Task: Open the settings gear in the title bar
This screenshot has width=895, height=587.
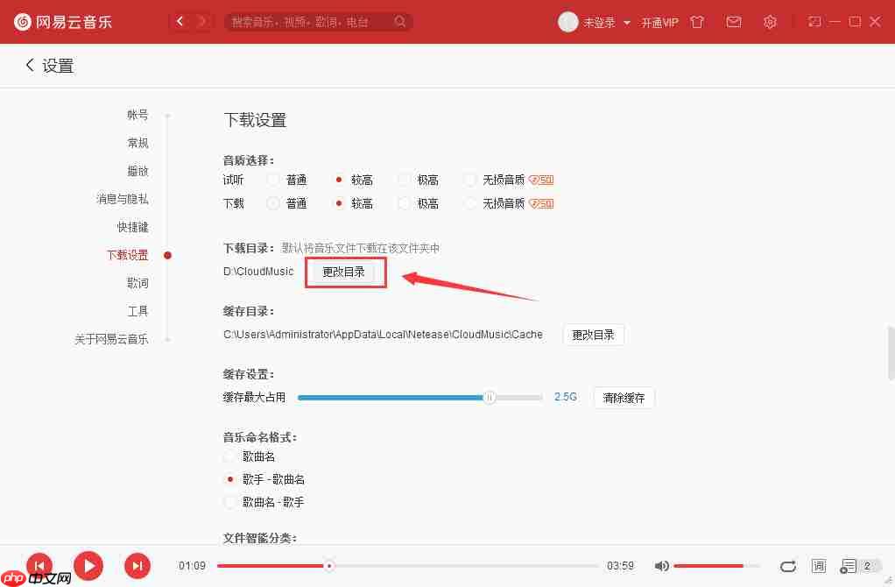Action: click(x=770, y=22)
